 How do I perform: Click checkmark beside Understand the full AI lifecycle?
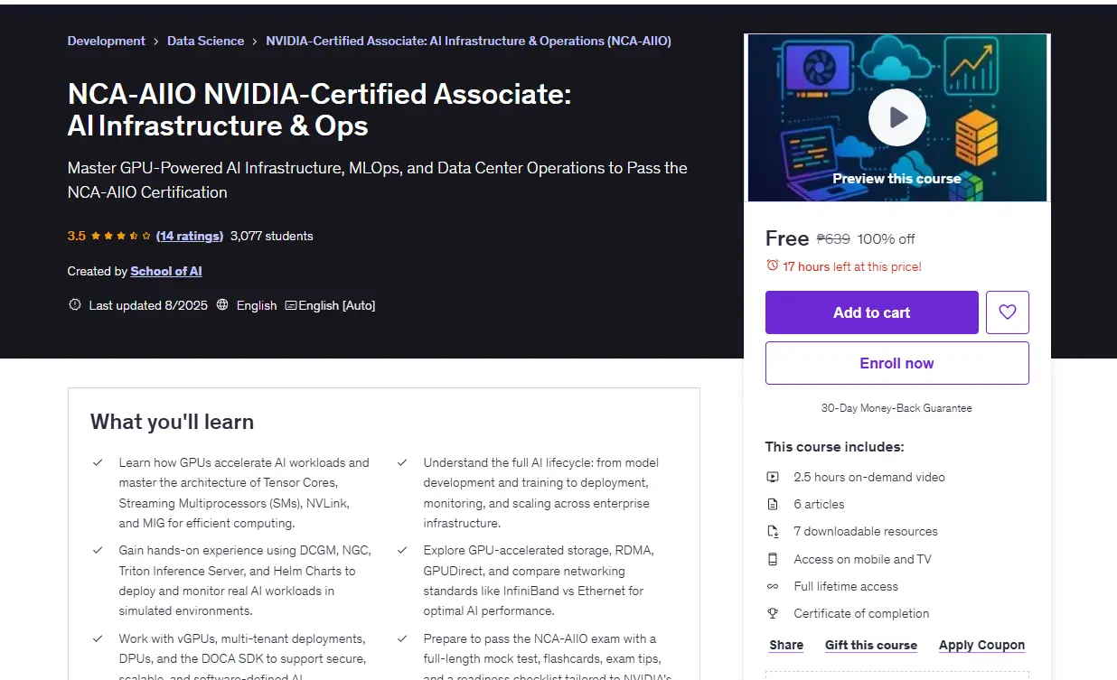[x=402, y=462]
